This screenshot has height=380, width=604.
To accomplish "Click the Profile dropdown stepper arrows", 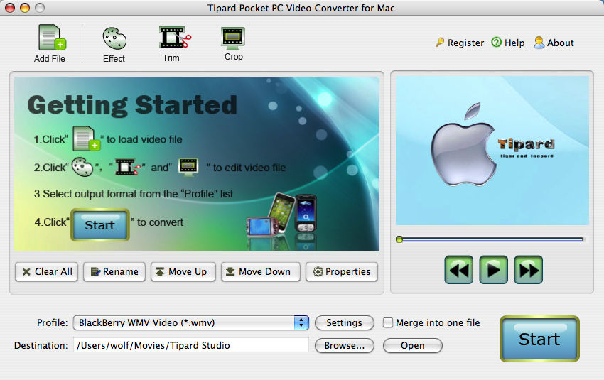I will click(x=301, y=322).
